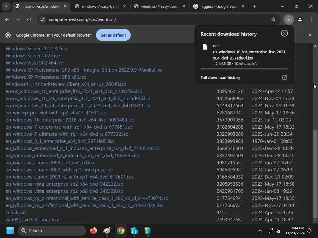Click the download progress bar
This screenshot has width=318, height=238.
tap(244, 69)
